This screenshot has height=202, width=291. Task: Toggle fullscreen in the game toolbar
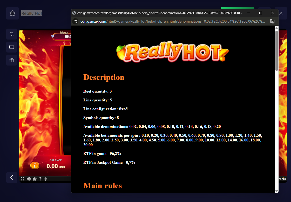23,179
